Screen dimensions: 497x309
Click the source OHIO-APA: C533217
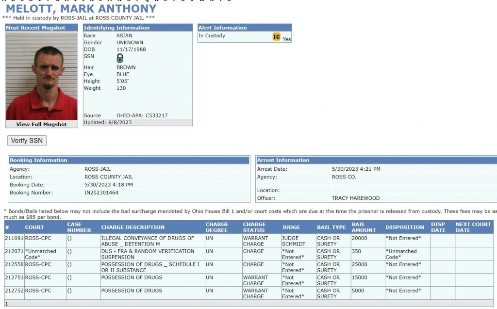point(142,115)
